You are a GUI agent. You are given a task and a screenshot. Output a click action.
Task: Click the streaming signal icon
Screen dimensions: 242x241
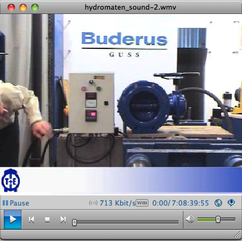click(x=93, y=203)
